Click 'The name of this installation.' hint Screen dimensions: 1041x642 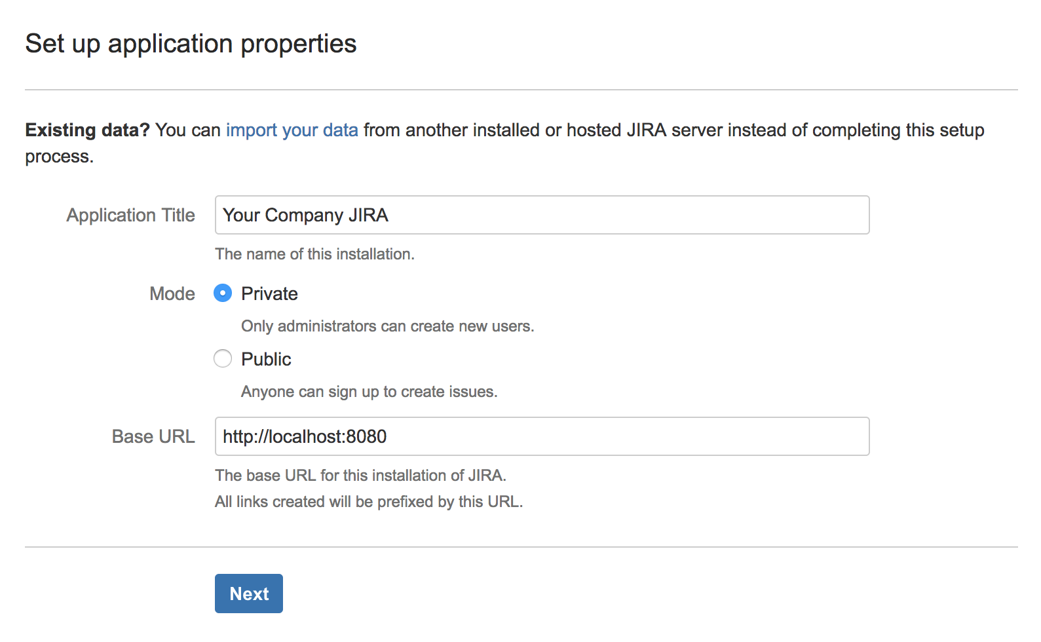[x=314, y=254]
